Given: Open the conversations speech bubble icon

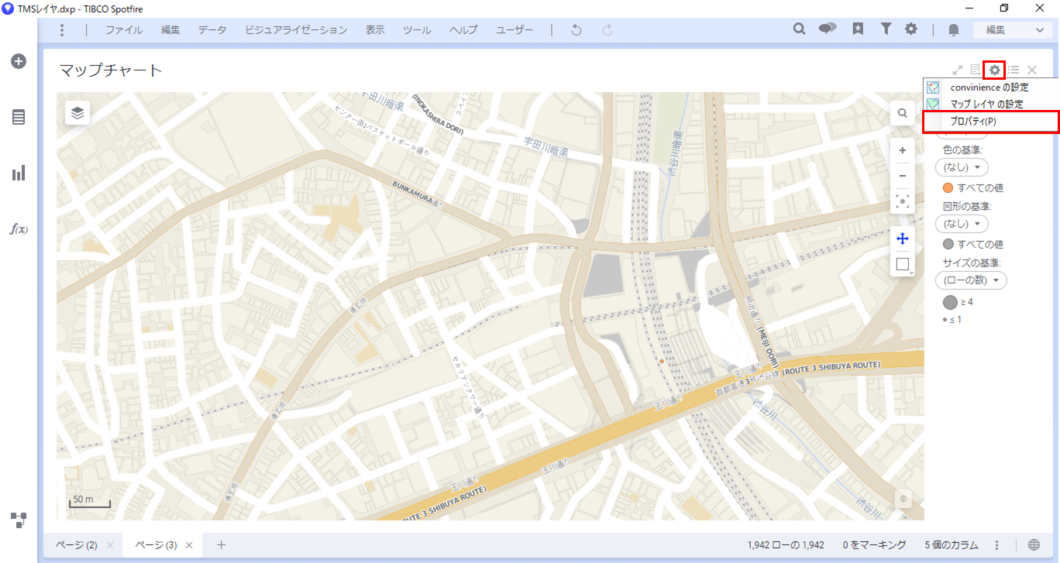Looking at the screenshot, I should (x=828, y=29).
